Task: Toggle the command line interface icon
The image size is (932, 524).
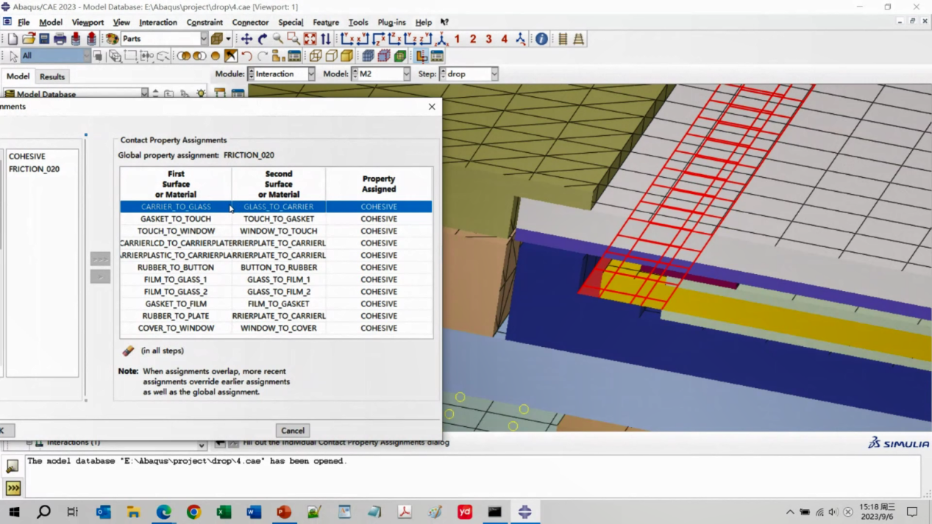Action: coord(13,488)
